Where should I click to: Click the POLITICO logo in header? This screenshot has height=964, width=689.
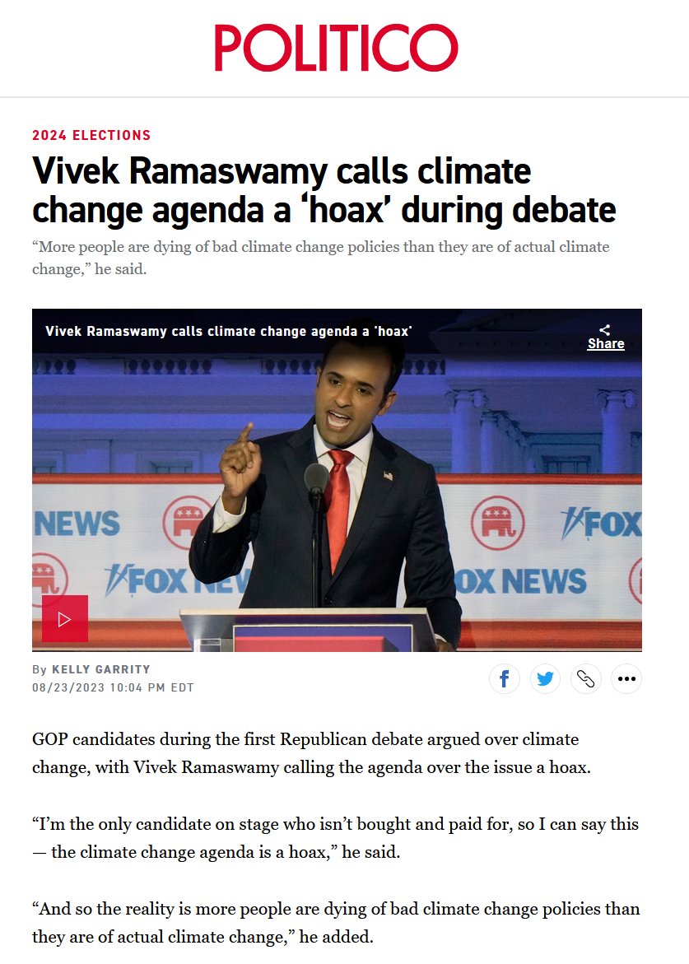pos(336,48)
